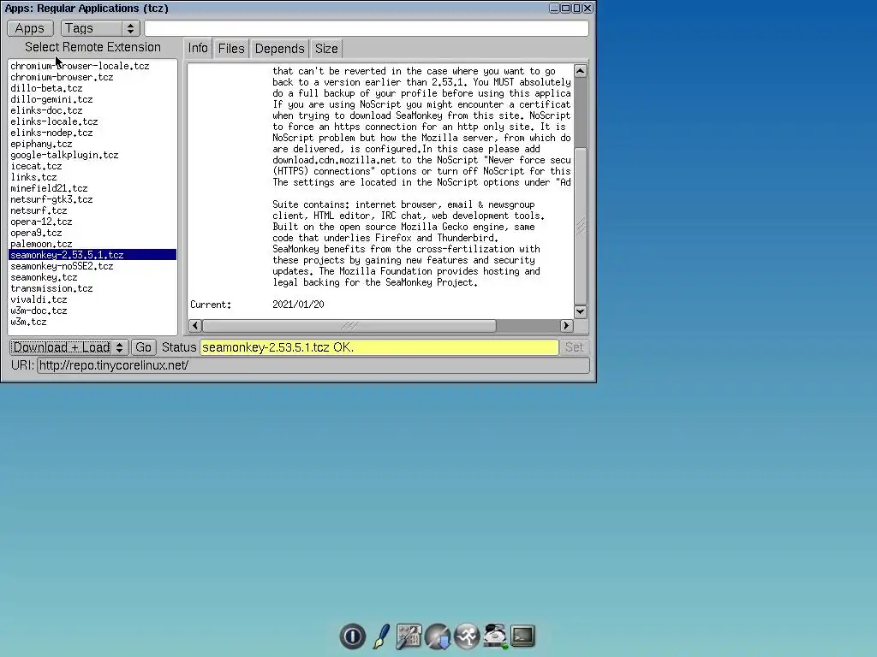877x657 pixels.
Task: Switch to the Info tab
Action: click(198, 48)
